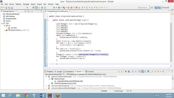174x98 pixels.
Task: Toggle Mark Occurrences toolbar button
Action: tap(36, 8)
